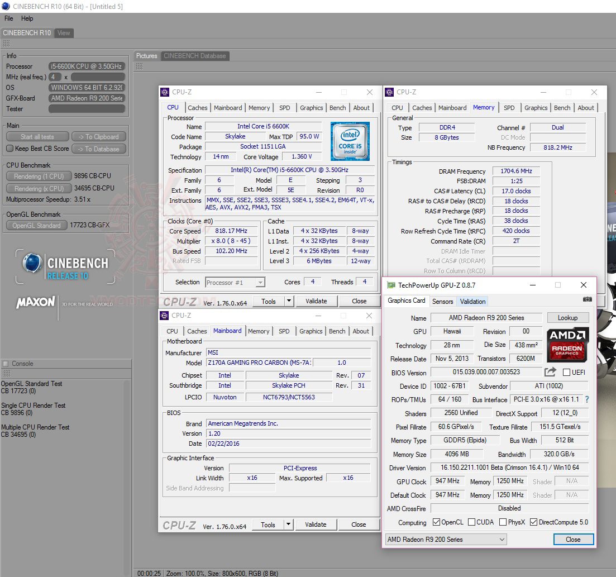The height and width of the screenshot is (577, 616).
Task: Click the CINEBENCH app icon in title bar
Action: click(x=6, y=6)
